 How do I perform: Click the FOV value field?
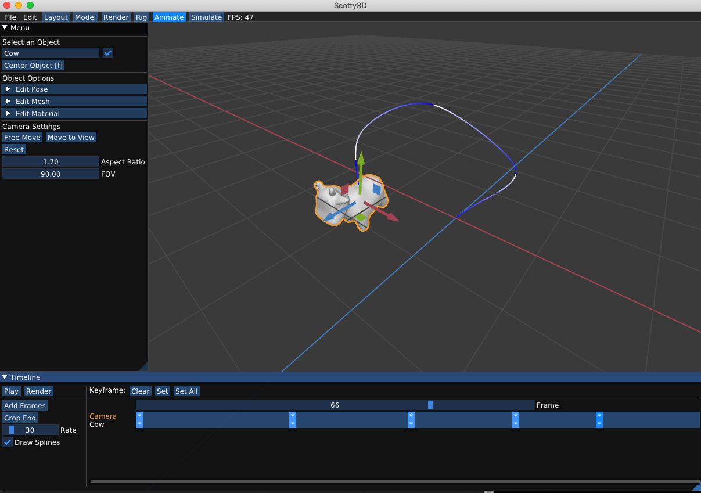click(x=51, y=174)
